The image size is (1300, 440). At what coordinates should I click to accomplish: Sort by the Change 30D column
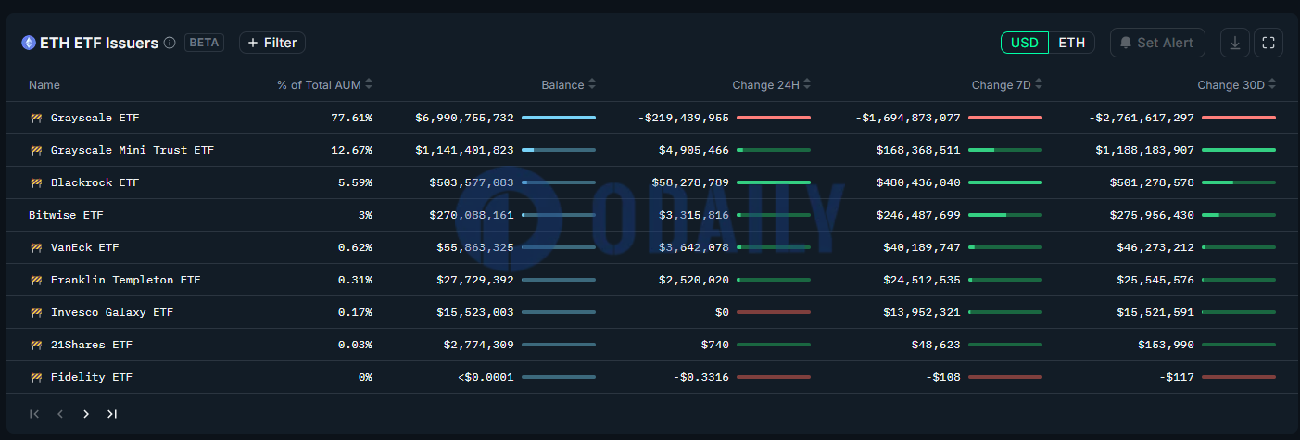pyautogui.click(x=1237, y=84)
